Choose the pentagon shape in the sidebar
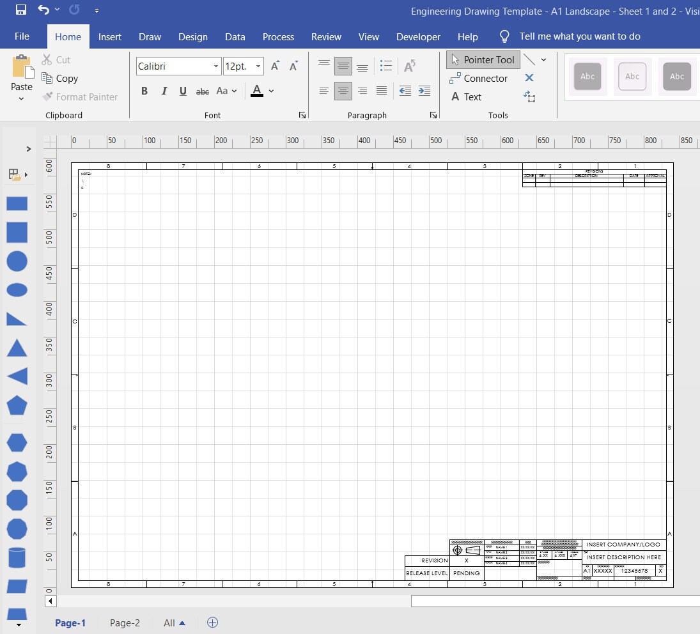This screenshot has height=634, width=700. coord(17,405)
